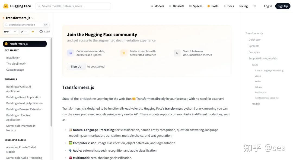Open the GitHub repository star count
The image size is (293, 160).
(x=44, y=32)
